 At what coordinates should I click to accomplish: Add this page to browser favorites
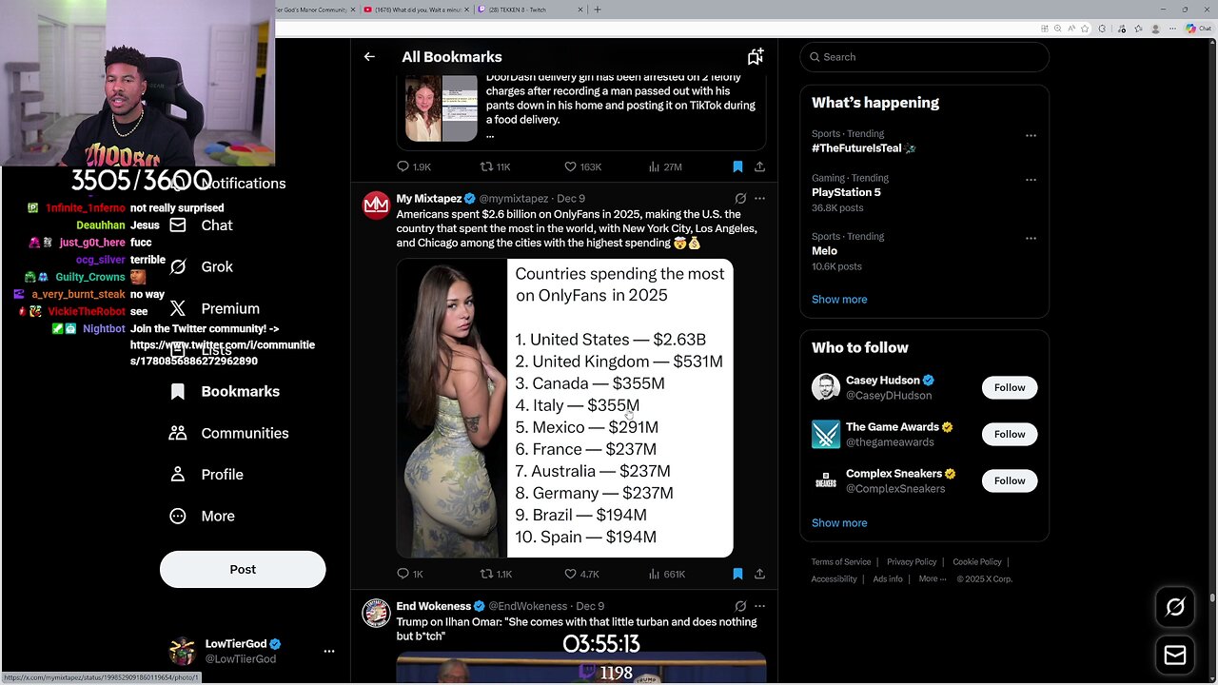pos(1086,29)
